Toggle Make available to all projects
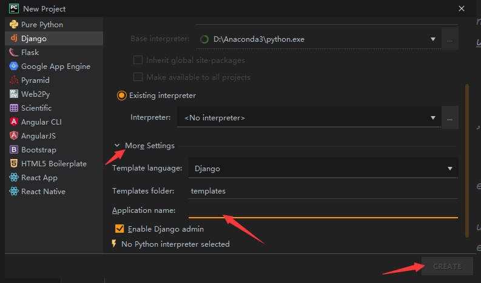The height and width of the screenshot is (283, 481). [138, 77]
